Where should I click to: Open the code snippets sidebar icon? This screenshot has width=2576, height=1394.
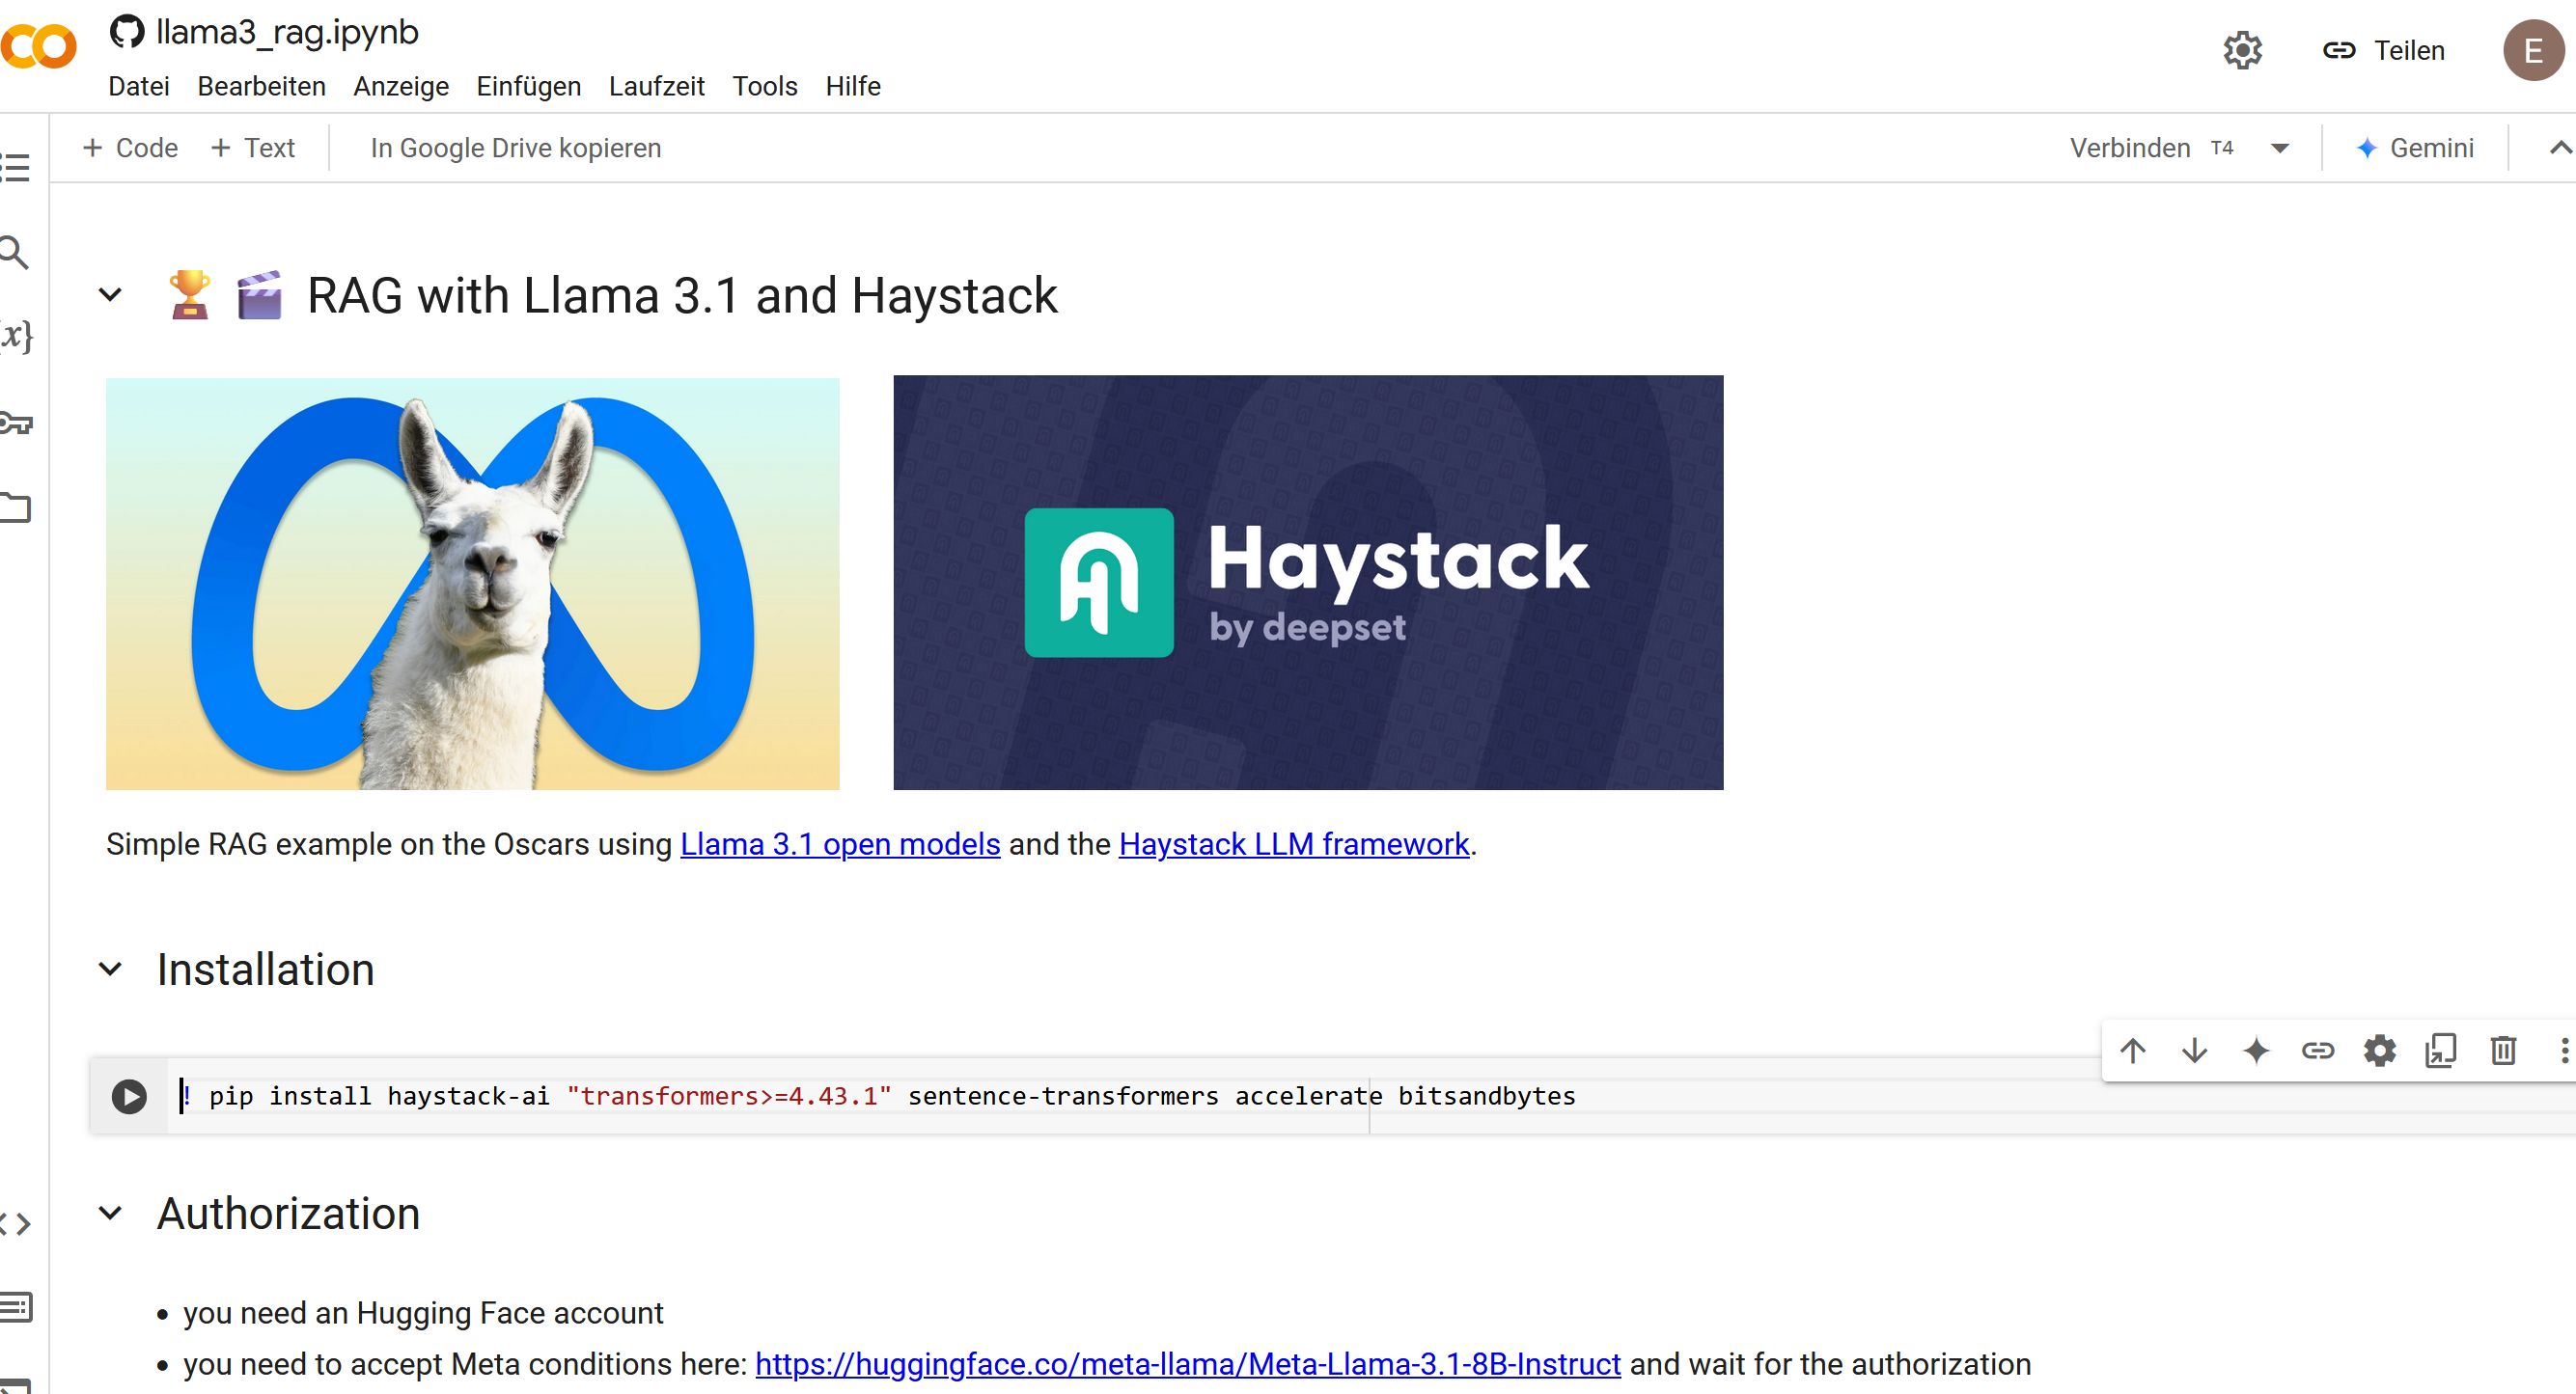click(x=15, y=1223)
